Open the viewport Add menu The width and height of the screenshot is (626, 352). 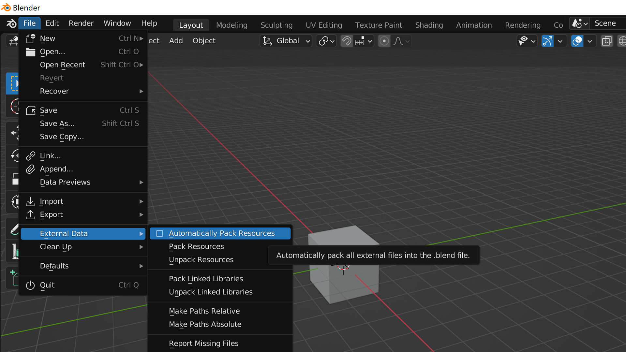point(176,41)
